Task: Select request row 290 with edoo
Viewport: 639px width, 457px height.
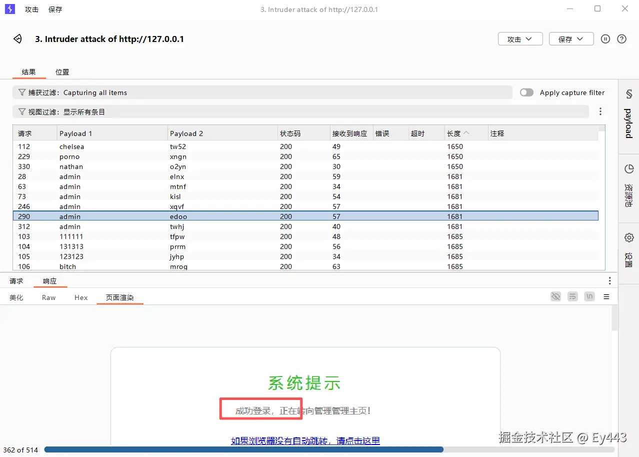Action: [305, 216]
